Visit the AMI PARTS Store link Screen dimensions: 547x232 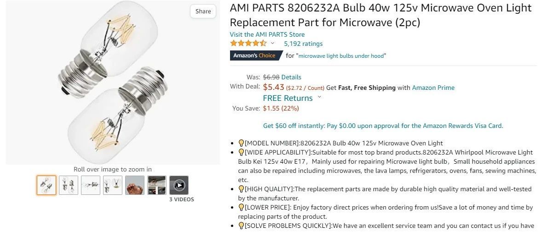pyautogui.click(x=267, y=34)
